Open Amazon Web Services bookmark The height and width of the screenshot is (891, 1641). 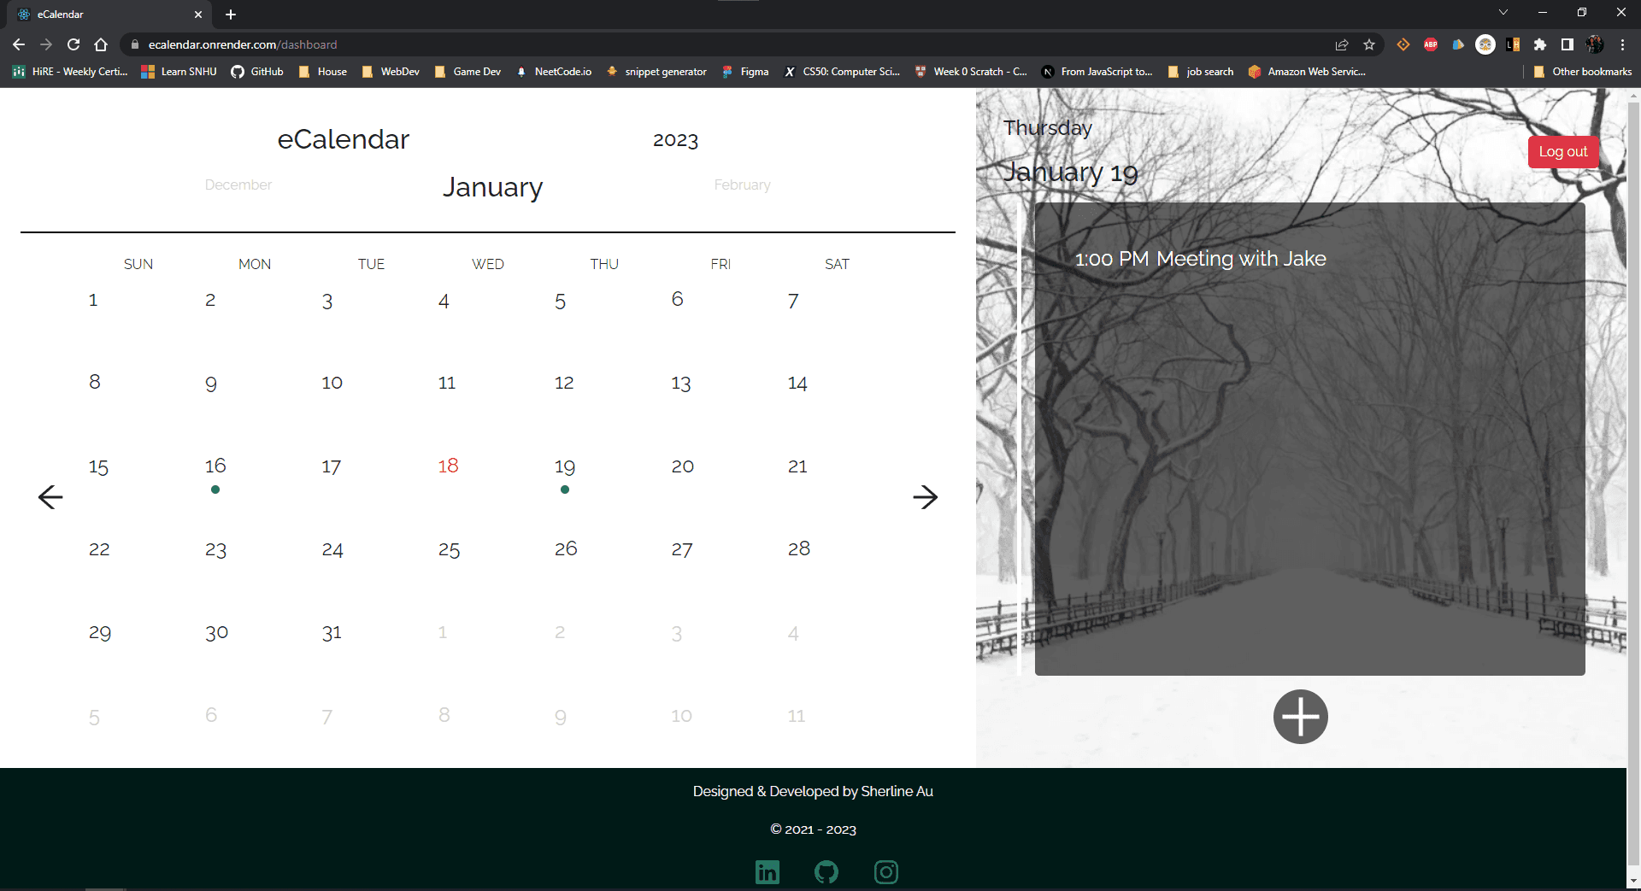[x=1307, y=72]
